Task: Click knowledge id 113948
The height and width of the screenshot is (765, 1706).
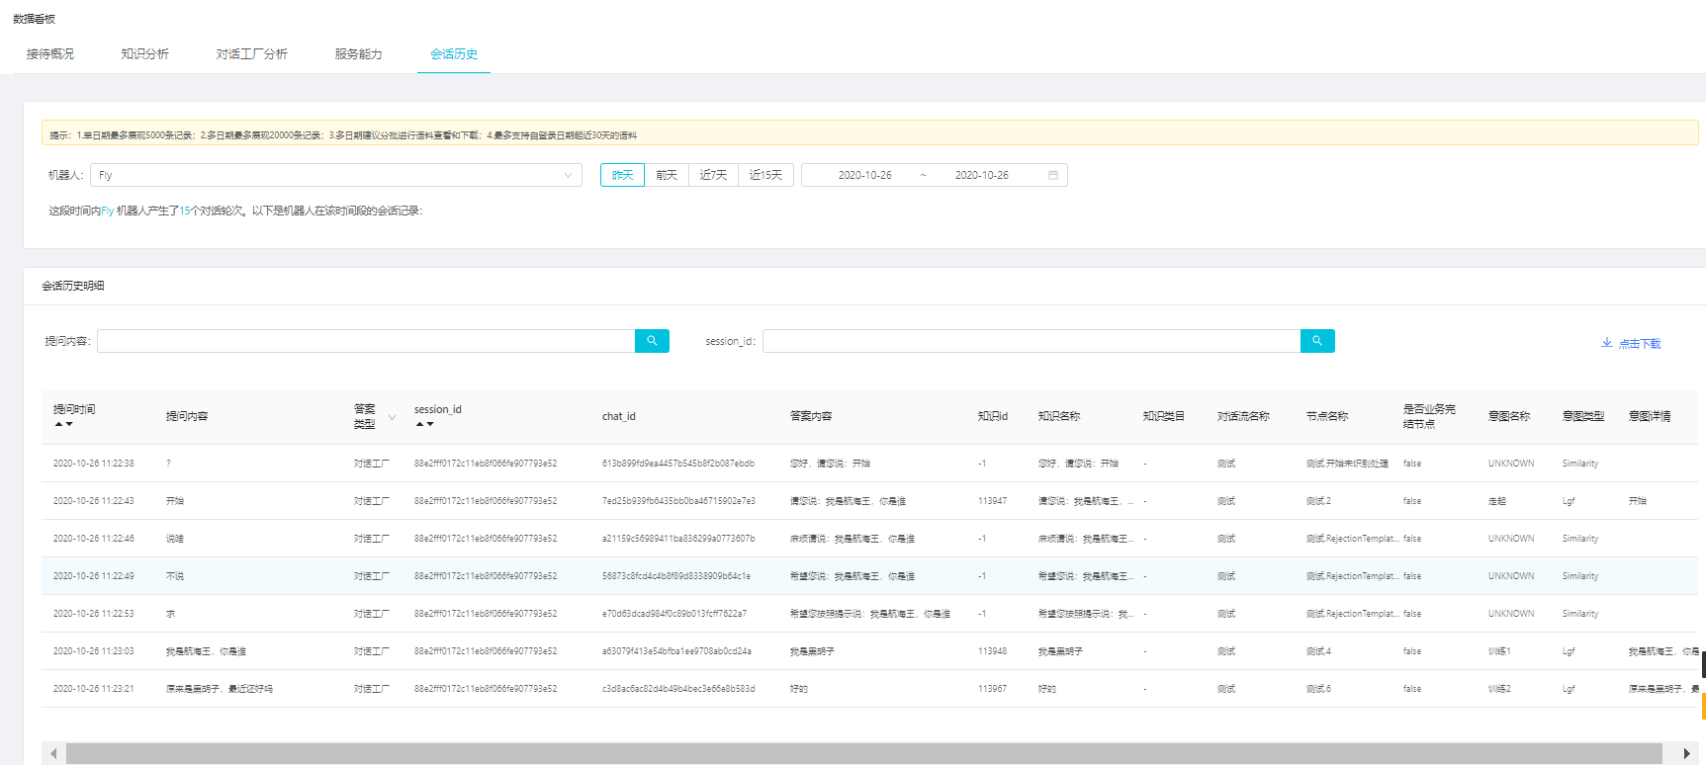Action: tap(992, 651)
